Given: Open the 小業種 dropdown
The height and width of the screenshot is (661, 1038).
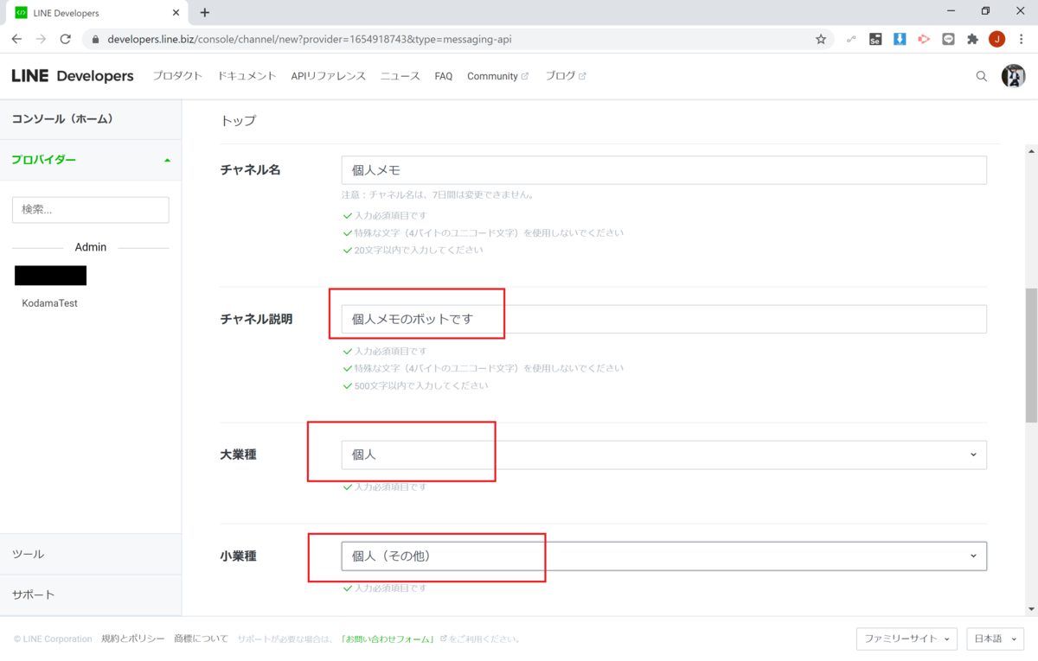Looking at the screenshot, I should point(664,556).
